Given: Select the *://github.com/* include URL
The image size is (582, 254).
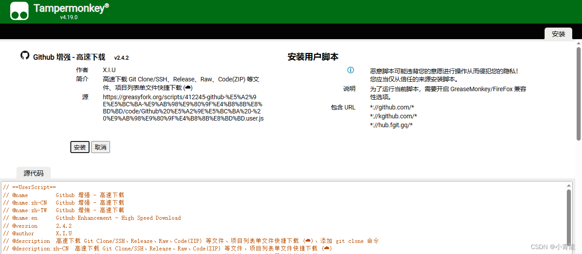Looking at the screenshot, I should (392, 107).
